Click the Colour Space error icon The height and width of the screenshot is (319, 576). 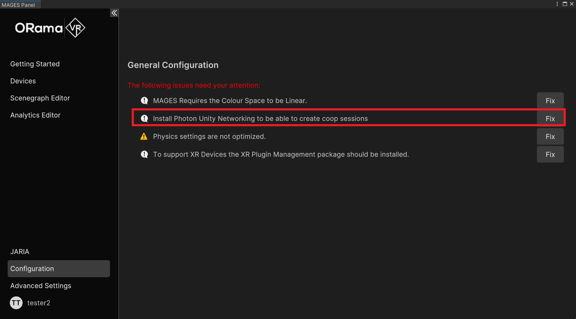(144, 101)
